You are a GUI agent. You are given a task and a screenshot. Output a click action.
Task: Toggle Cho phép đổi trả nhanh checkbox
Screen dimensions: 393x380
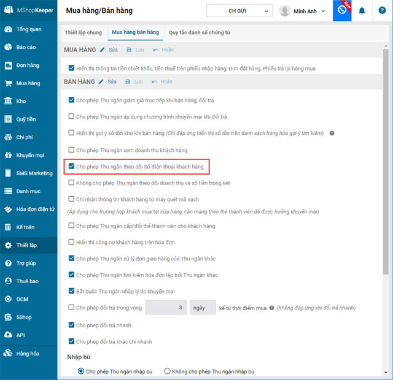coord(71,325)
